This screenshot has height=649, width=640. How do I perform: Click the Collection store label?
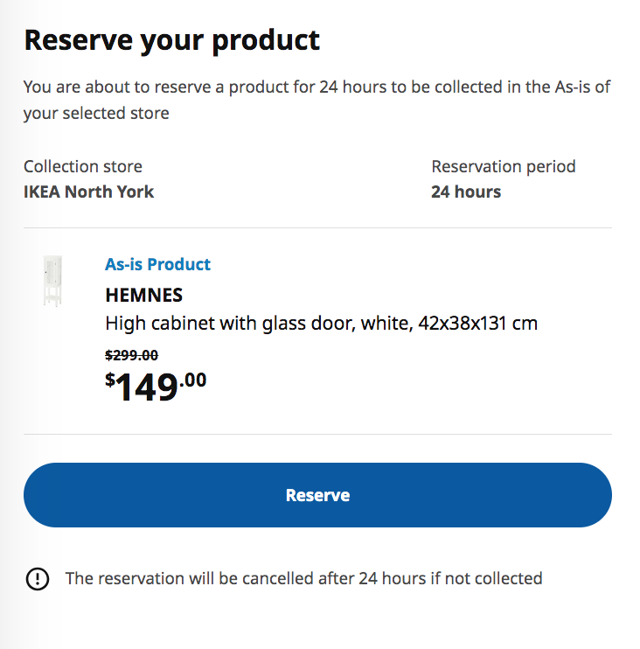[x=83, y=166]
